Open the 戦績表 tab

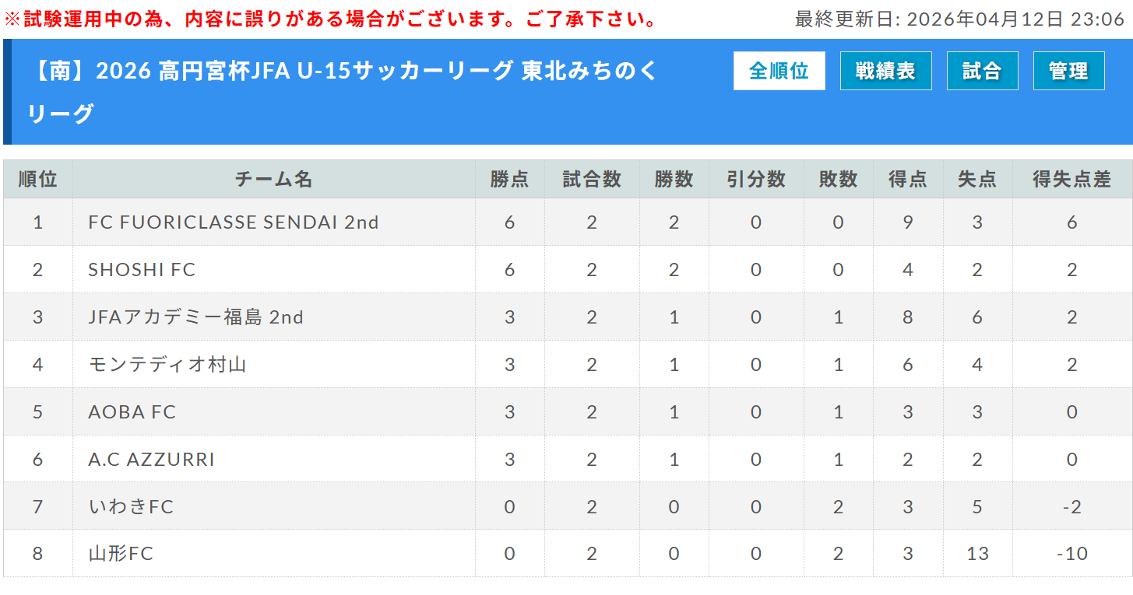pos(885,72)
